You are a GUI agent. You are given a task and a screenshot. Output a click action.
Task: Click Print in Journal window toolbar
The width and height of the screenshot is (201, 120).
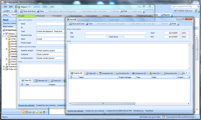(x=173, y=24)
